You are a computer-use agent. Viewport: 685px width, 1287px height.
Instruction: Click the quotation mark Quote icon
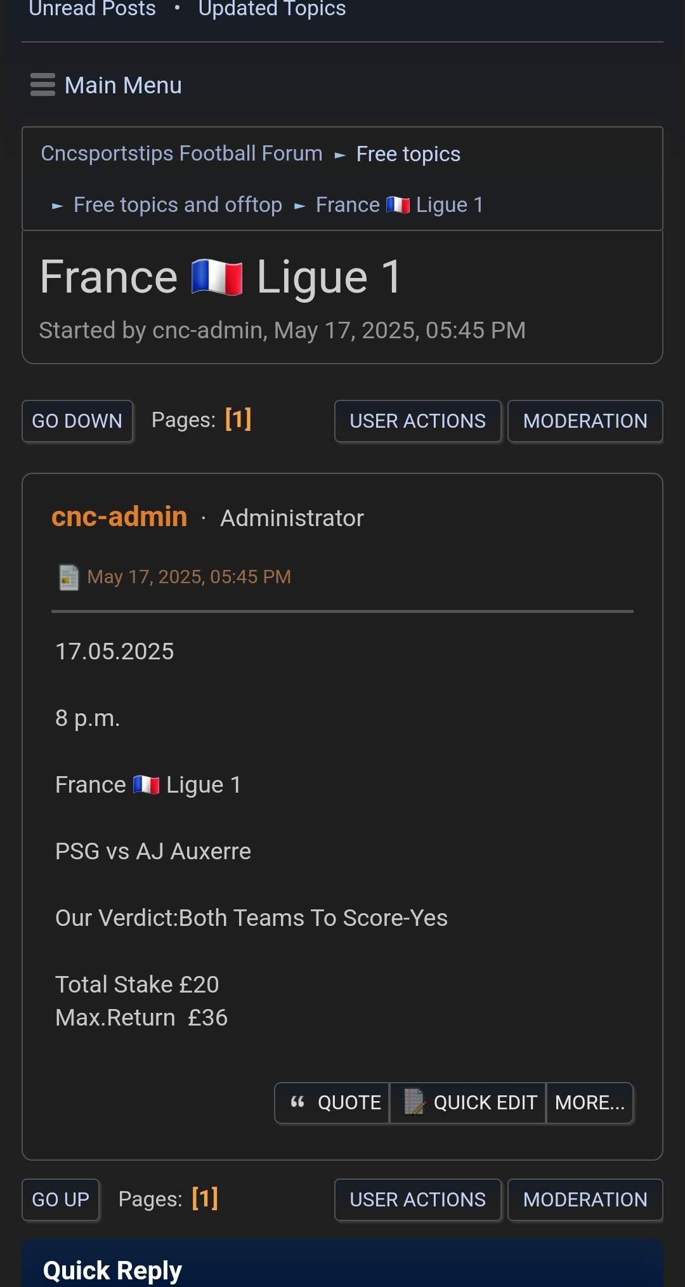click(x=297, y=1102)
